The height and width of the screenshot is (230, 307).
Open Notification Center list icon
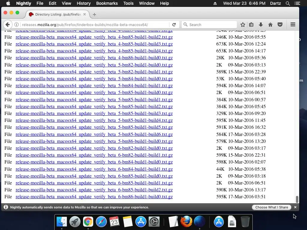tap(297, 3)
